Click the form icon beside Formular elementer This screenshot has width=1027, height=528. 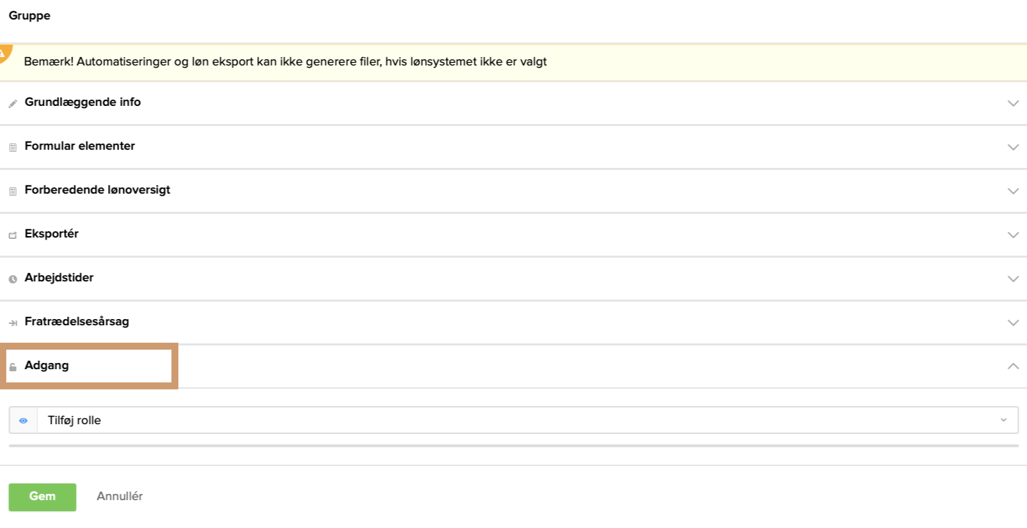(x=13, y=148)
